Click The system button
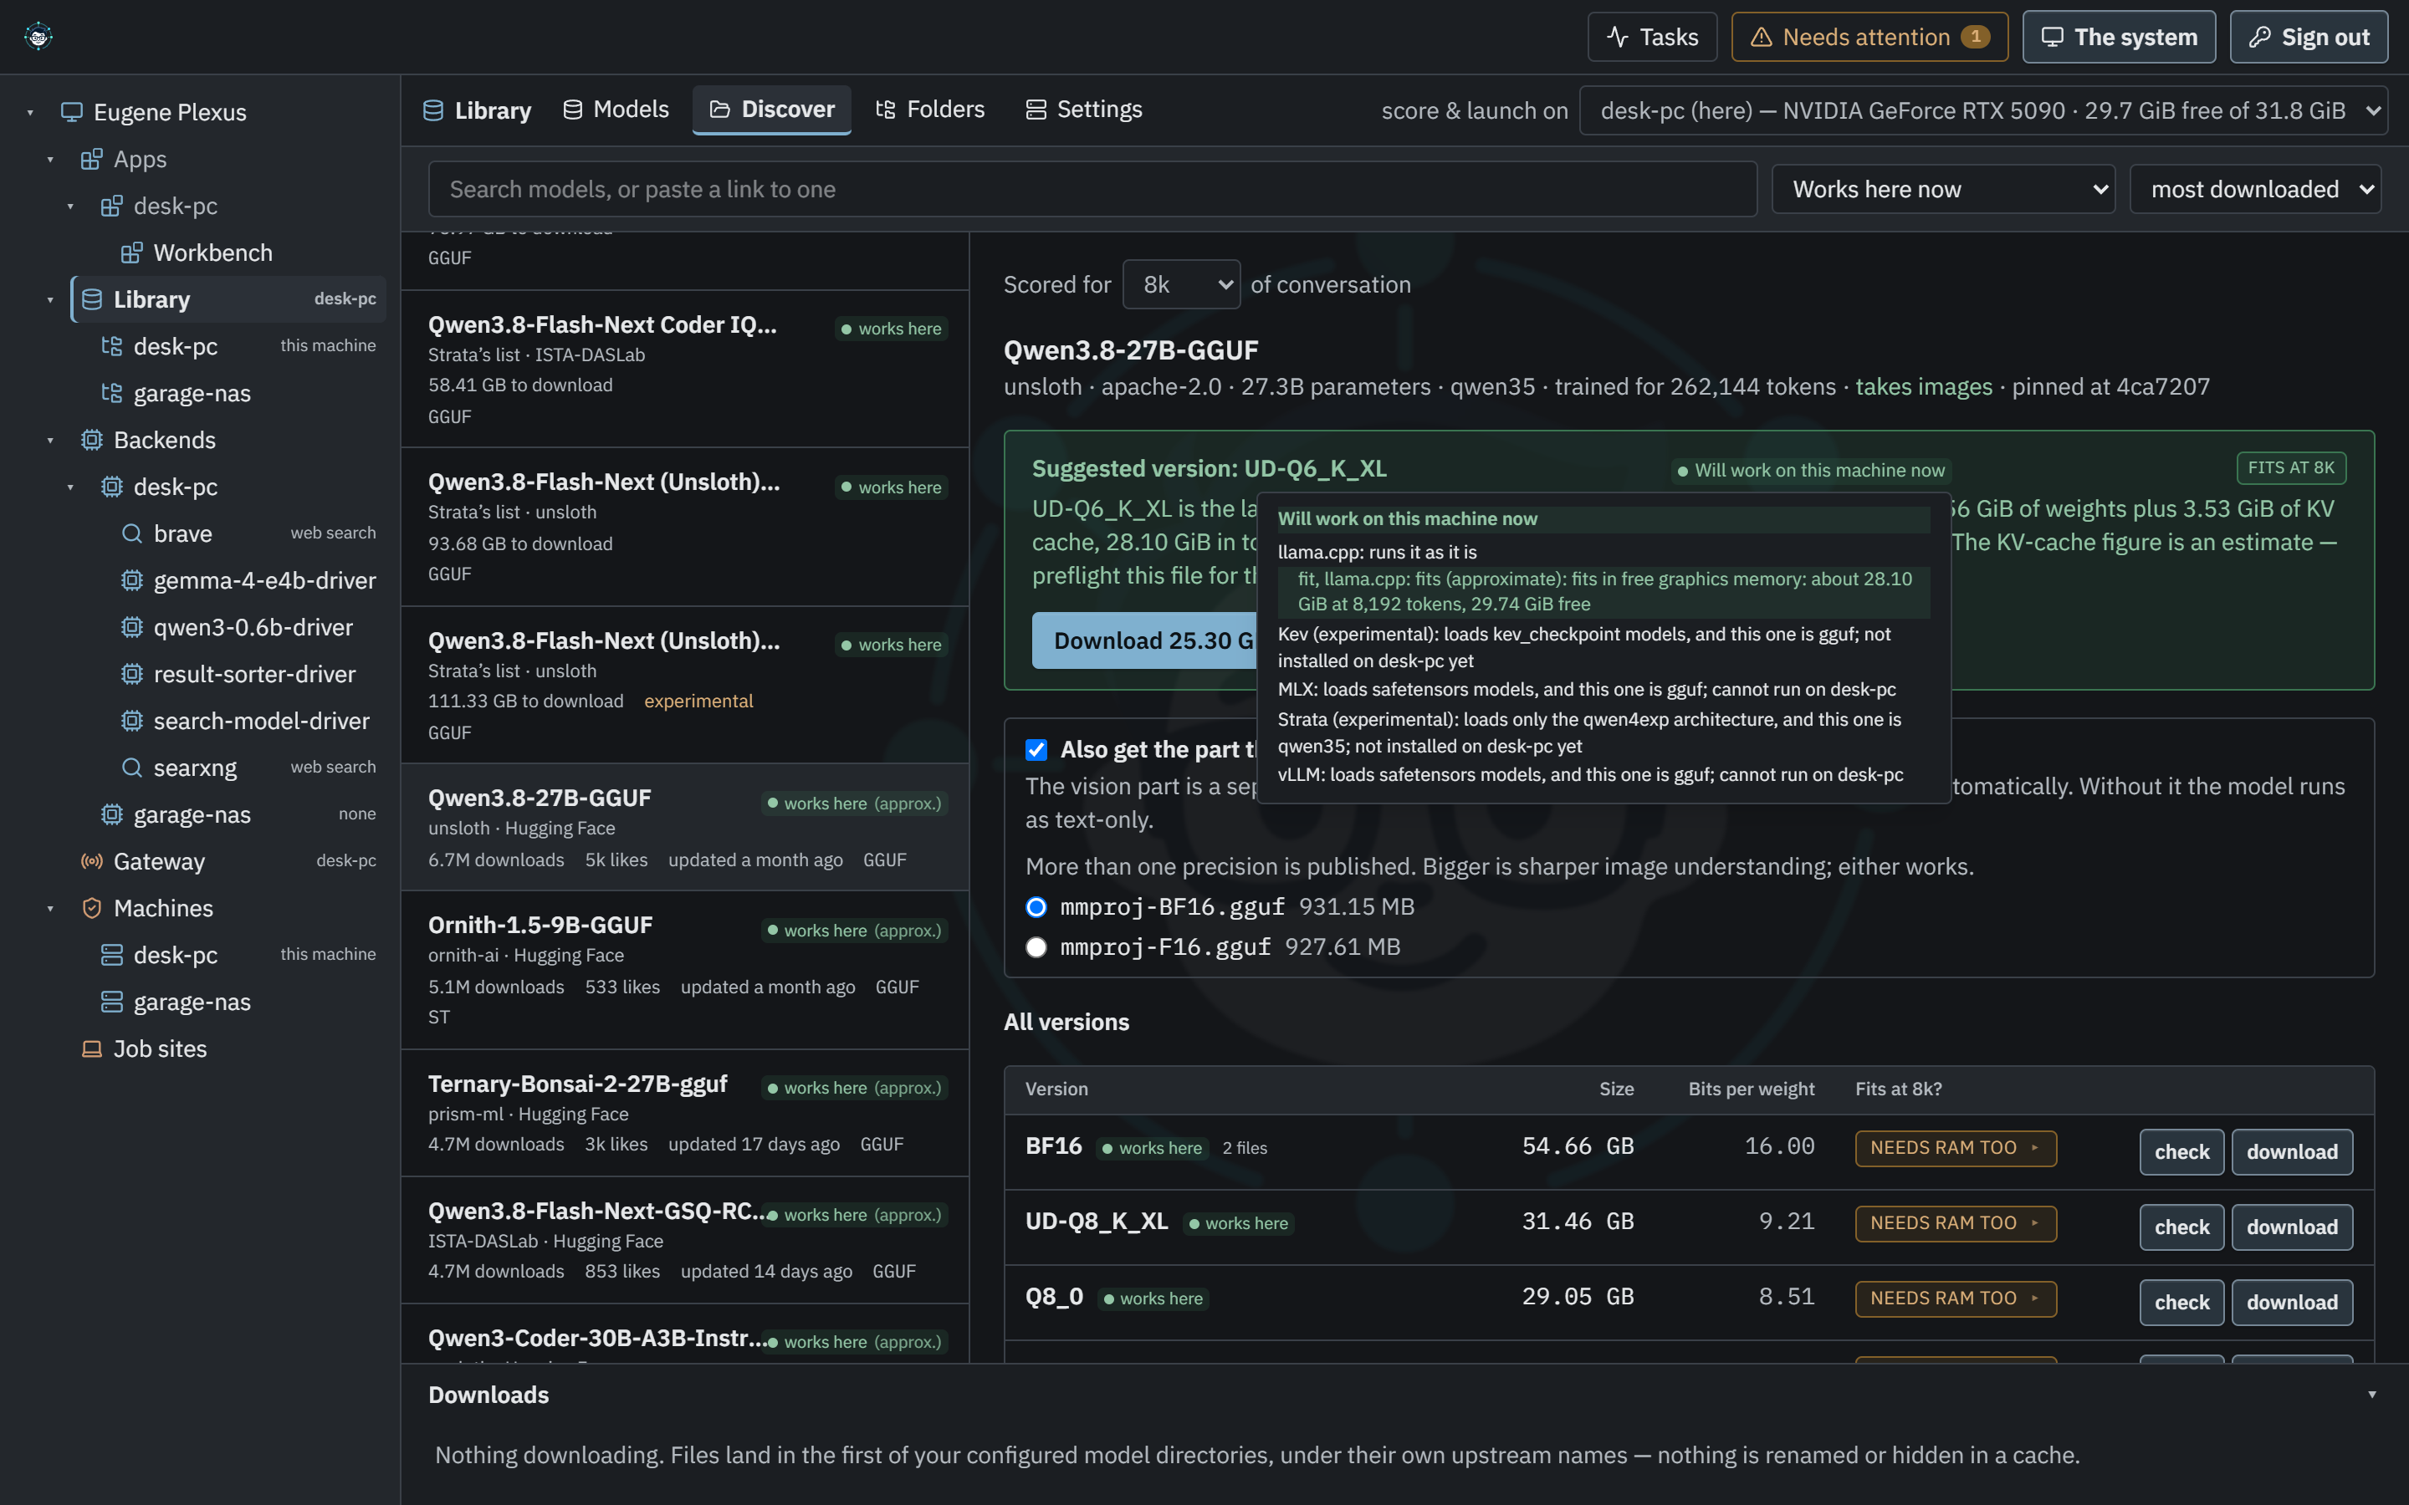 [2120, 37]
